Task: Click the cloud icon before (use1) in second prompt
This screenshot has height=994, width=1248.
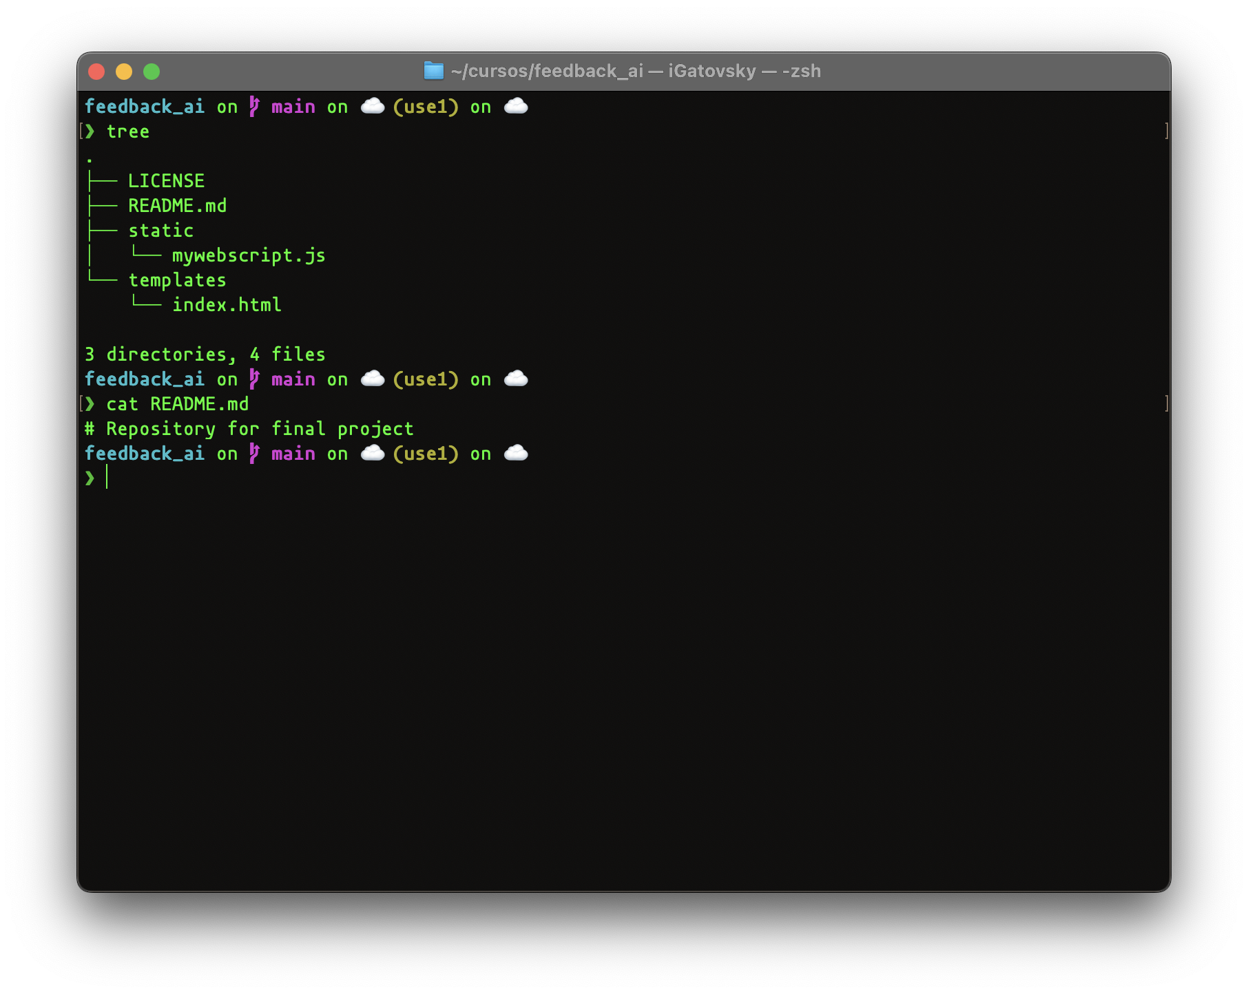Action: (373, 379)
